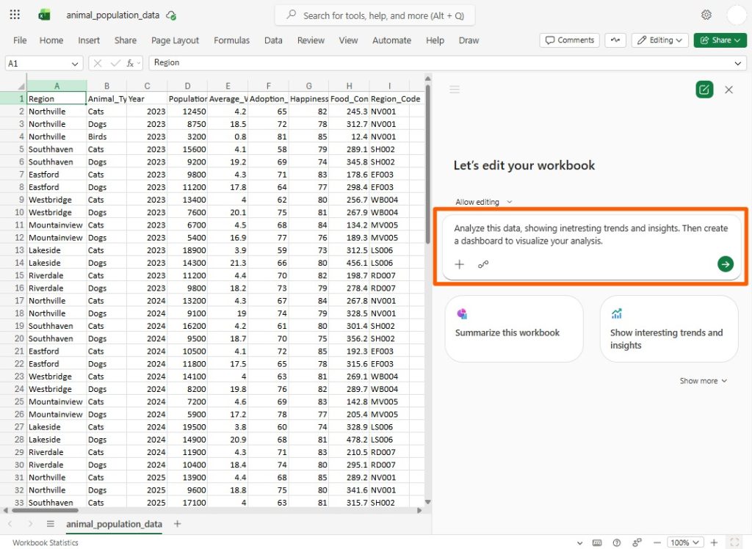Click Summarize this workbook suggestion
This screenshot has height=549, width=752.
514,328
